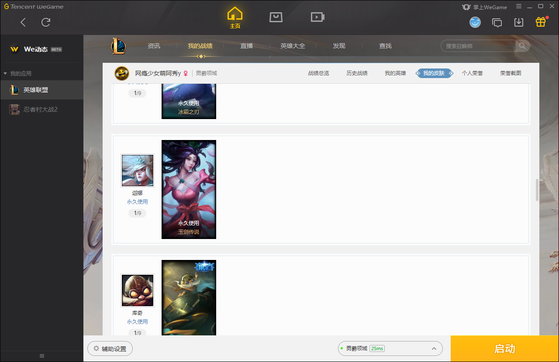Open the 我的战绩 tab
Image resolution: width=559 pixels, height=362 pixels.
[x=200, y=46]
